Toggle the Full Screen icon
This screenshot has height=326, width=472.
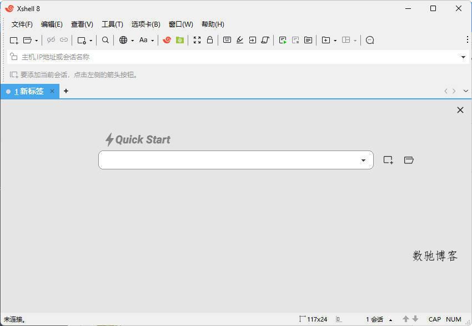(x=197, y=40)
